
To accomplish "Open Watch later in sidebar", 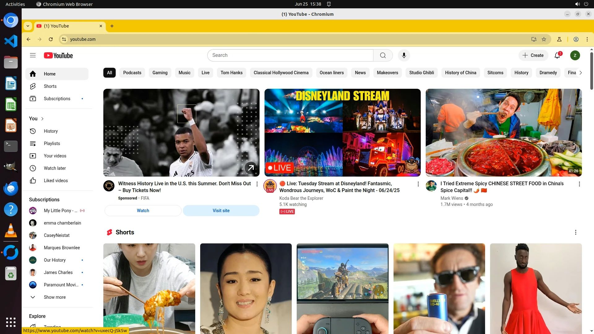I will 54,168.
